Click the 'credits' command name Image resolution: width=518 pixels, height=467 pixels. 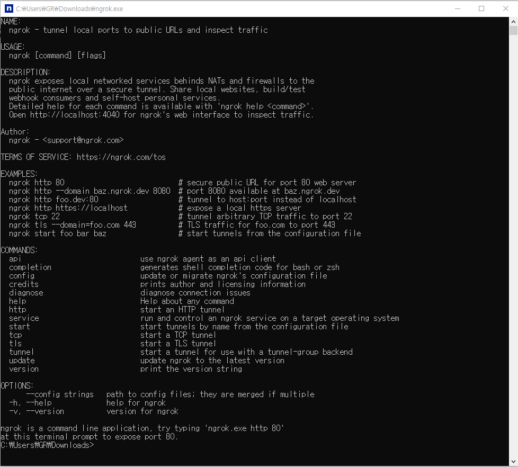24,284
